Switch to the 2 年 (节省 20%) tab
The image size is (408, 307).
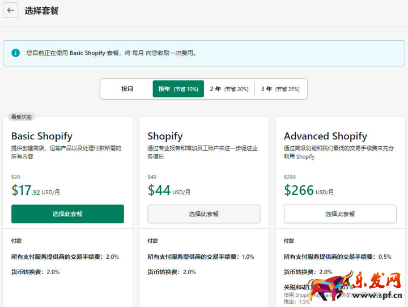(229, 89)
